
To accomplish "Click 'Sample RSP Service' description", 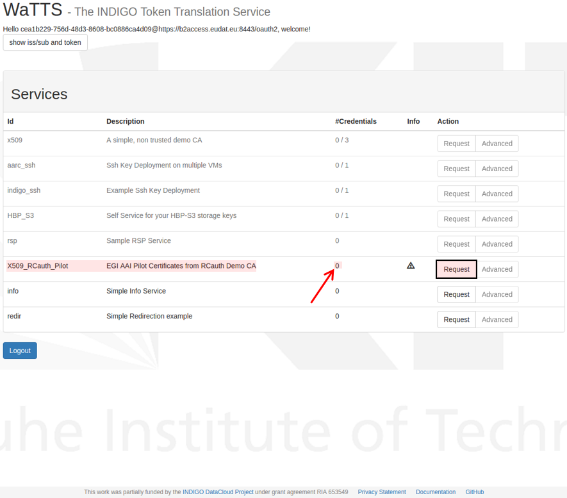I will (138, 240).
